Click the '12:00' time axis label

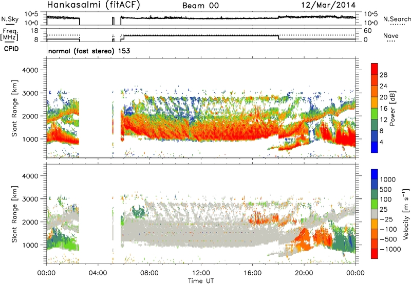pos(201,273)
